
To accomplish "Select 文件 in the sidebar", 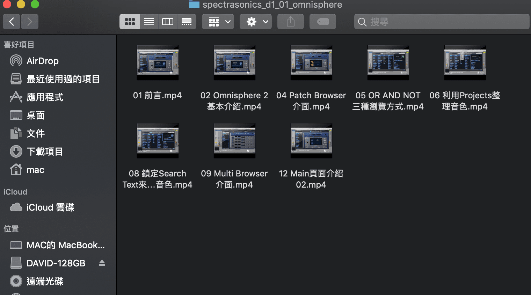I will [36, 134].
